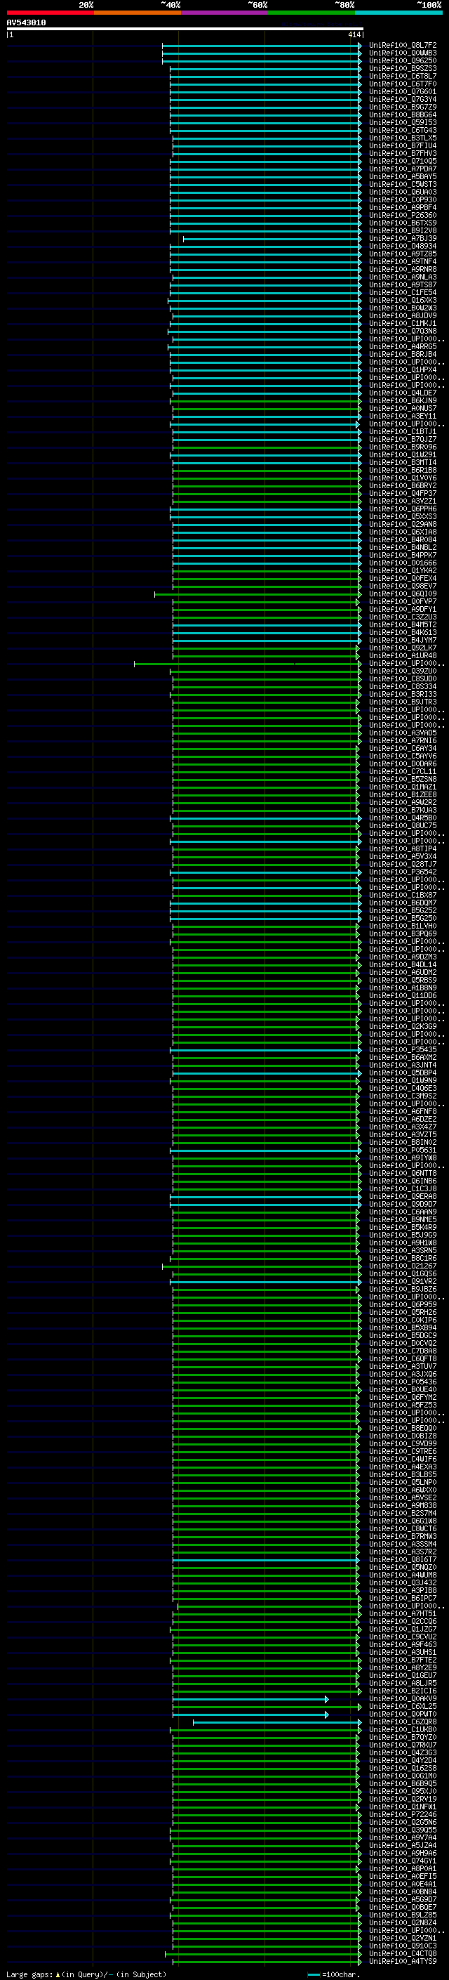Select hit label UniRef100_P35435
Image resolution: width=449 pixels, height=1980 pixels.
403,1049
